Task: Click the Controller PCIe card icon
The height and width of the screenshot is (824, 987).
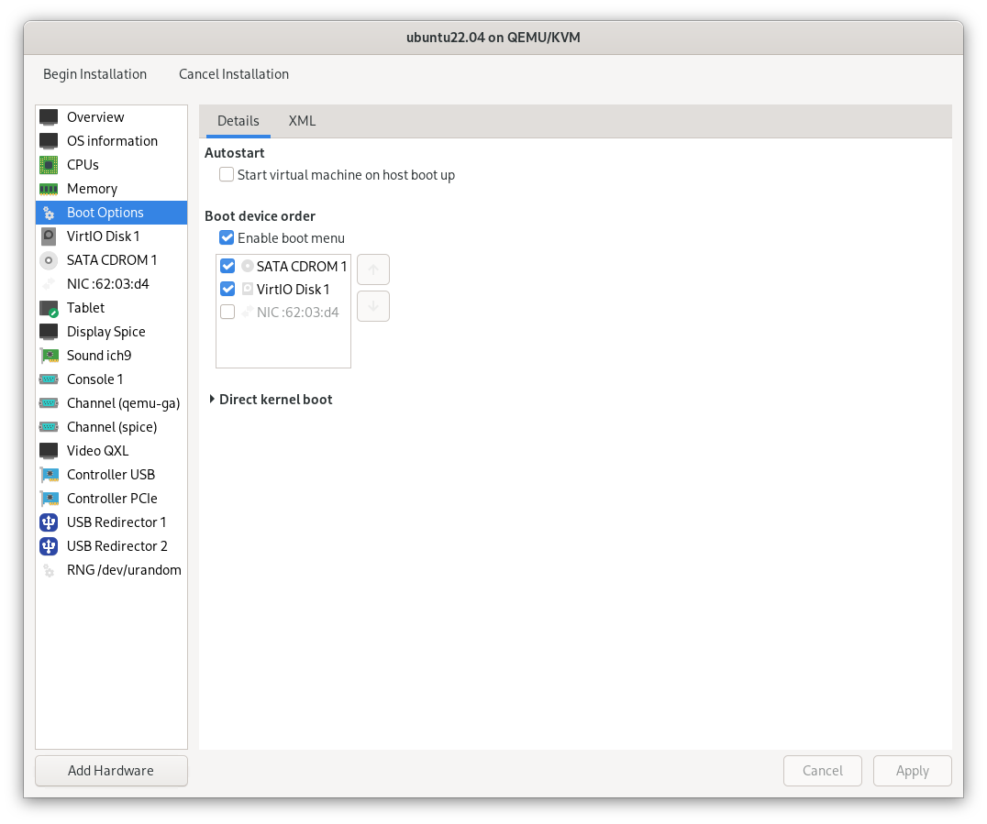Action: (x=49, y=499)
